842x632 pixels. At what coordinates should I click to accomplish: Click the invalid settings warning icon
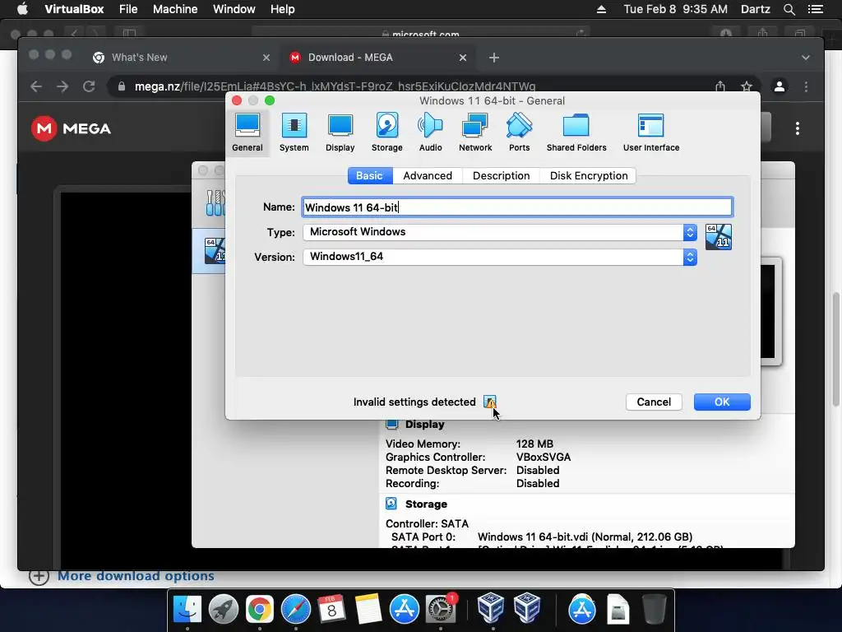[x=490, y=402]
